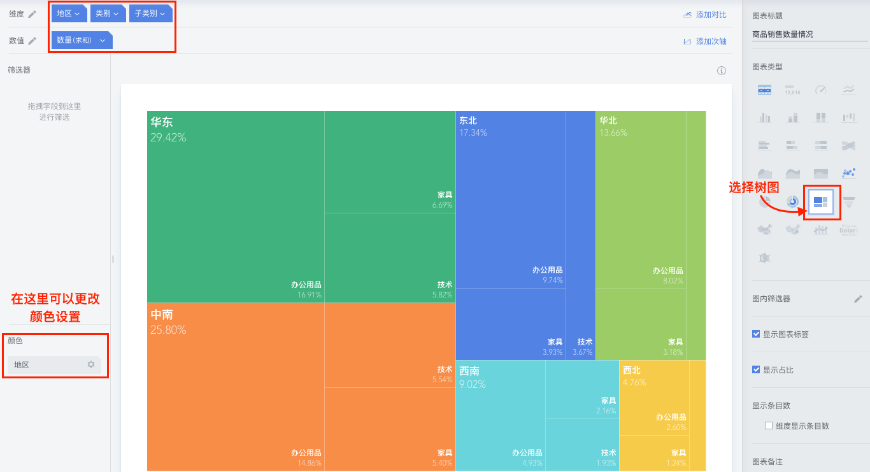Image resolution: width=870 pixels, height=472 pixels.
Task: Open settings gear on 地区 color field
Action: [x=91, y=364]
